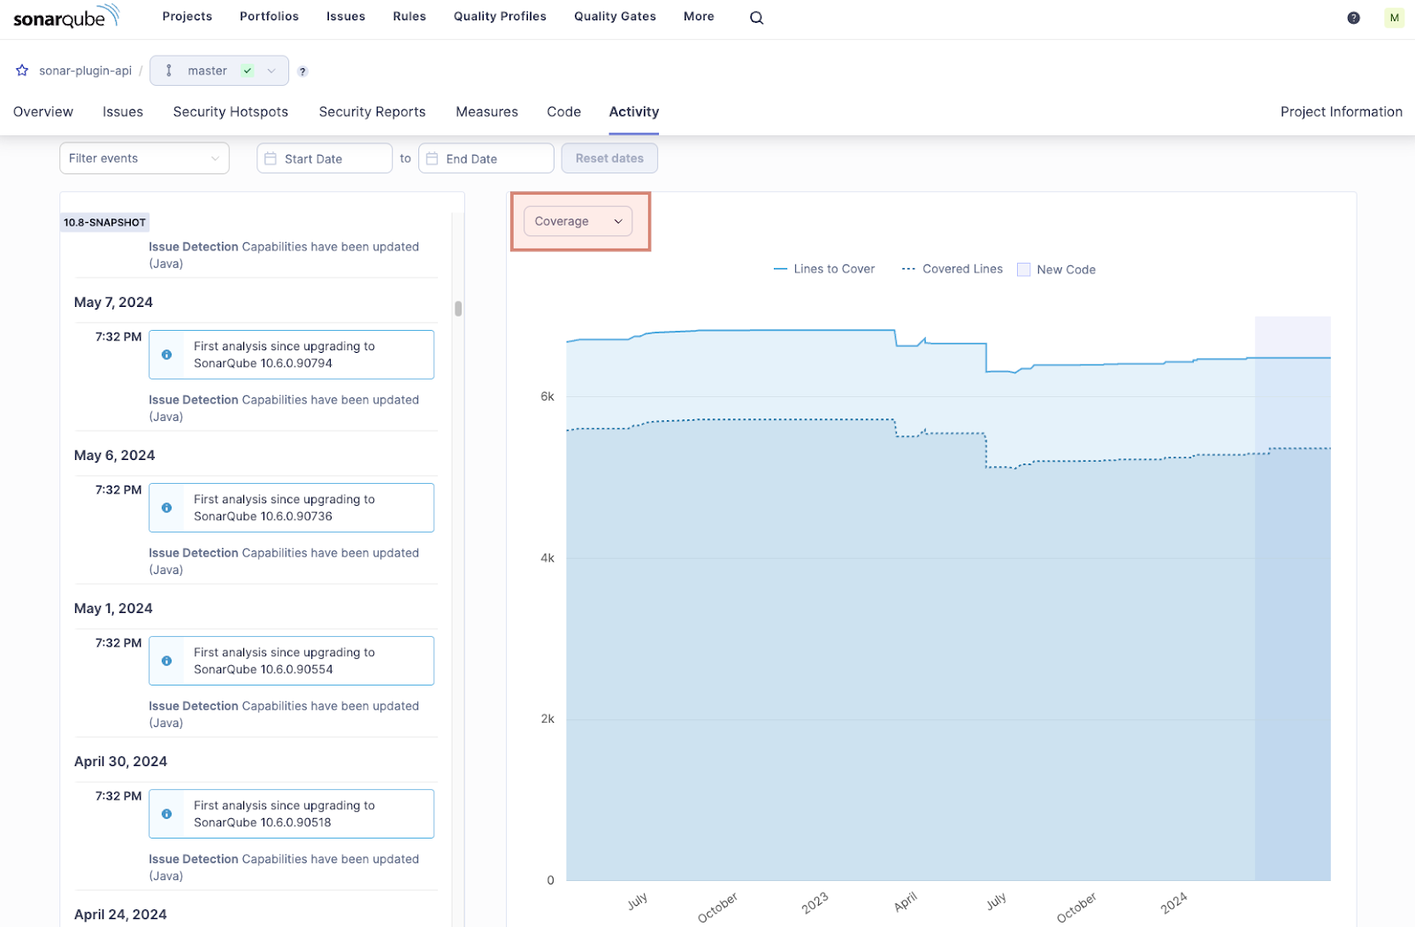Open the Quality Gates menu

point(614,16)
